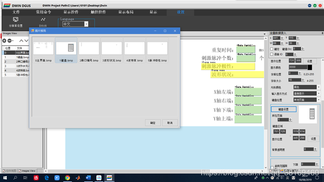The height and width of the screenshot is (182, 324).
Task: Select row 3 in Images View list
Action: pyautogui.click(x=16, y=66)
